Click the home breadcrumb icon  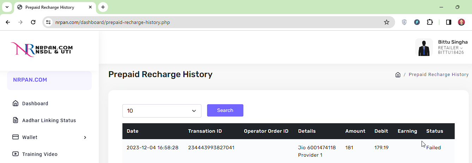coord(398,75)
